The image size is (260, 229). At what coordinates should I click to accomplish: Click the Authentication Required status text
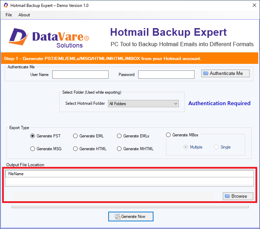pyautogui.click(x=219, y=103)
